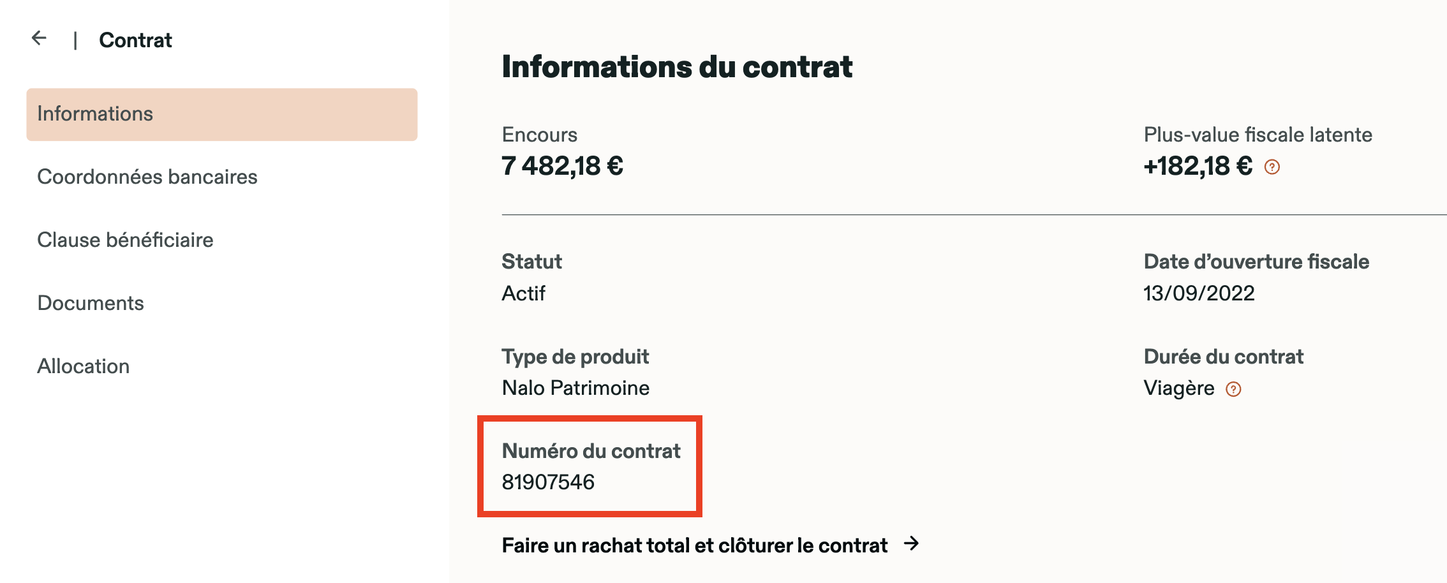
Task: Open help icon beside Plus-value fiscale latente
Action: pyautogui.click(x=1272, y=167)
